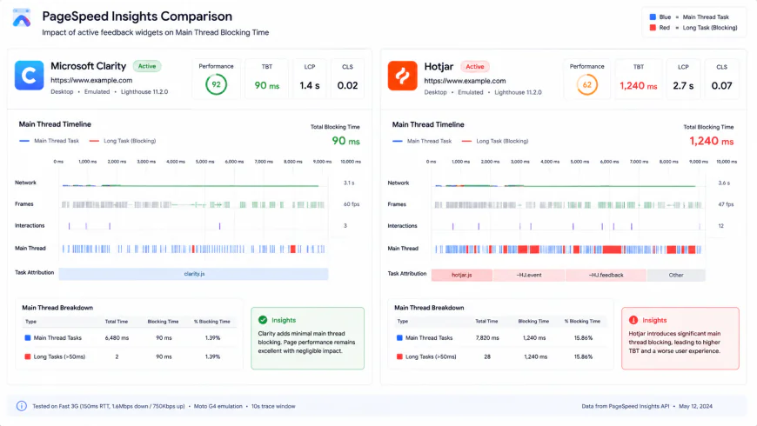Click Hotjar Total Blocking Time 1,240 ms

(x=711, y=141)
